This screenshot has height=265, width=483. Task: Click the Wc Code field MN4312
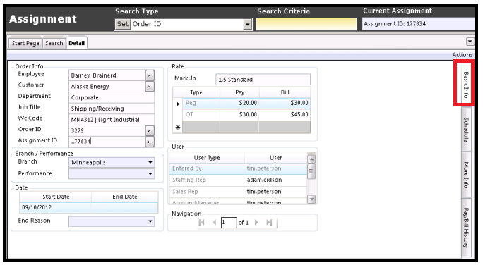pyautogui.click(x=112, y=120)
